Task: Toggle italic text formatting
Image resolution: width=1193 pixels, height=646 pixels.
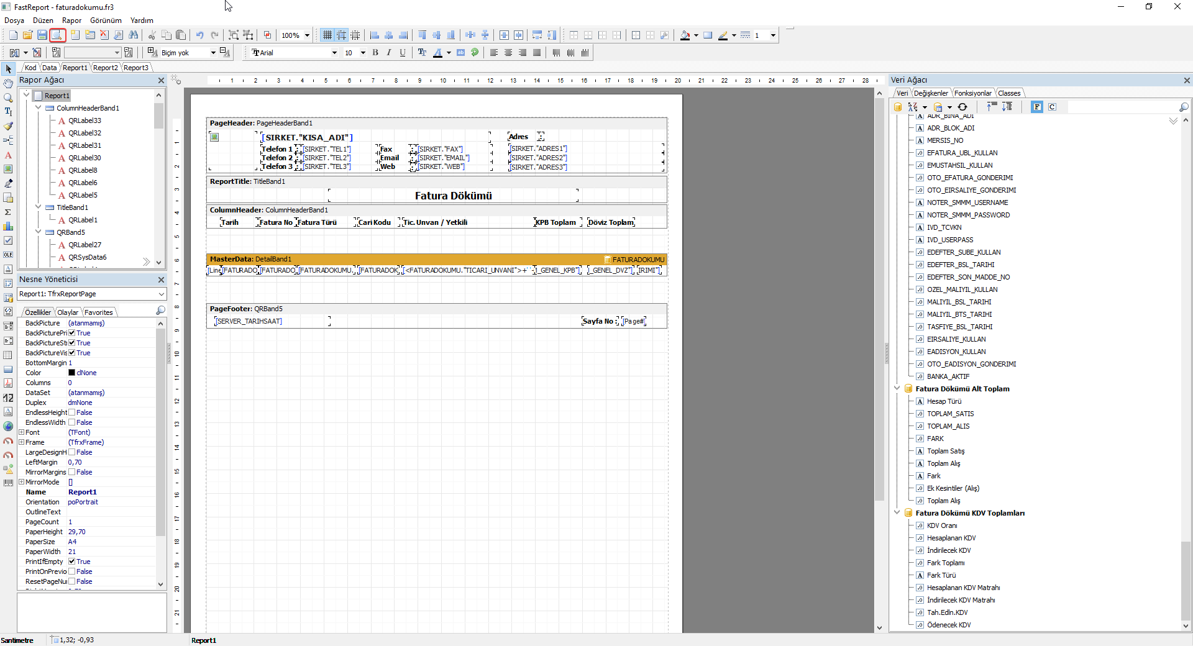Action: (x=389, y=53)
